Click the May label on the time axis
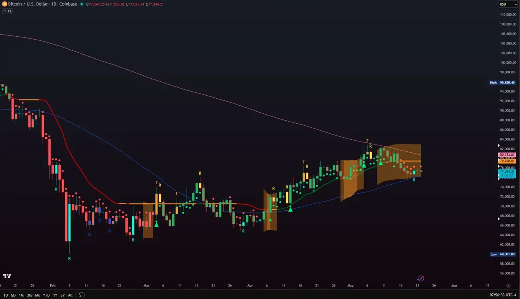Image resolution: width=520 pixels, height=299 pixels. [x=351, y=286]
